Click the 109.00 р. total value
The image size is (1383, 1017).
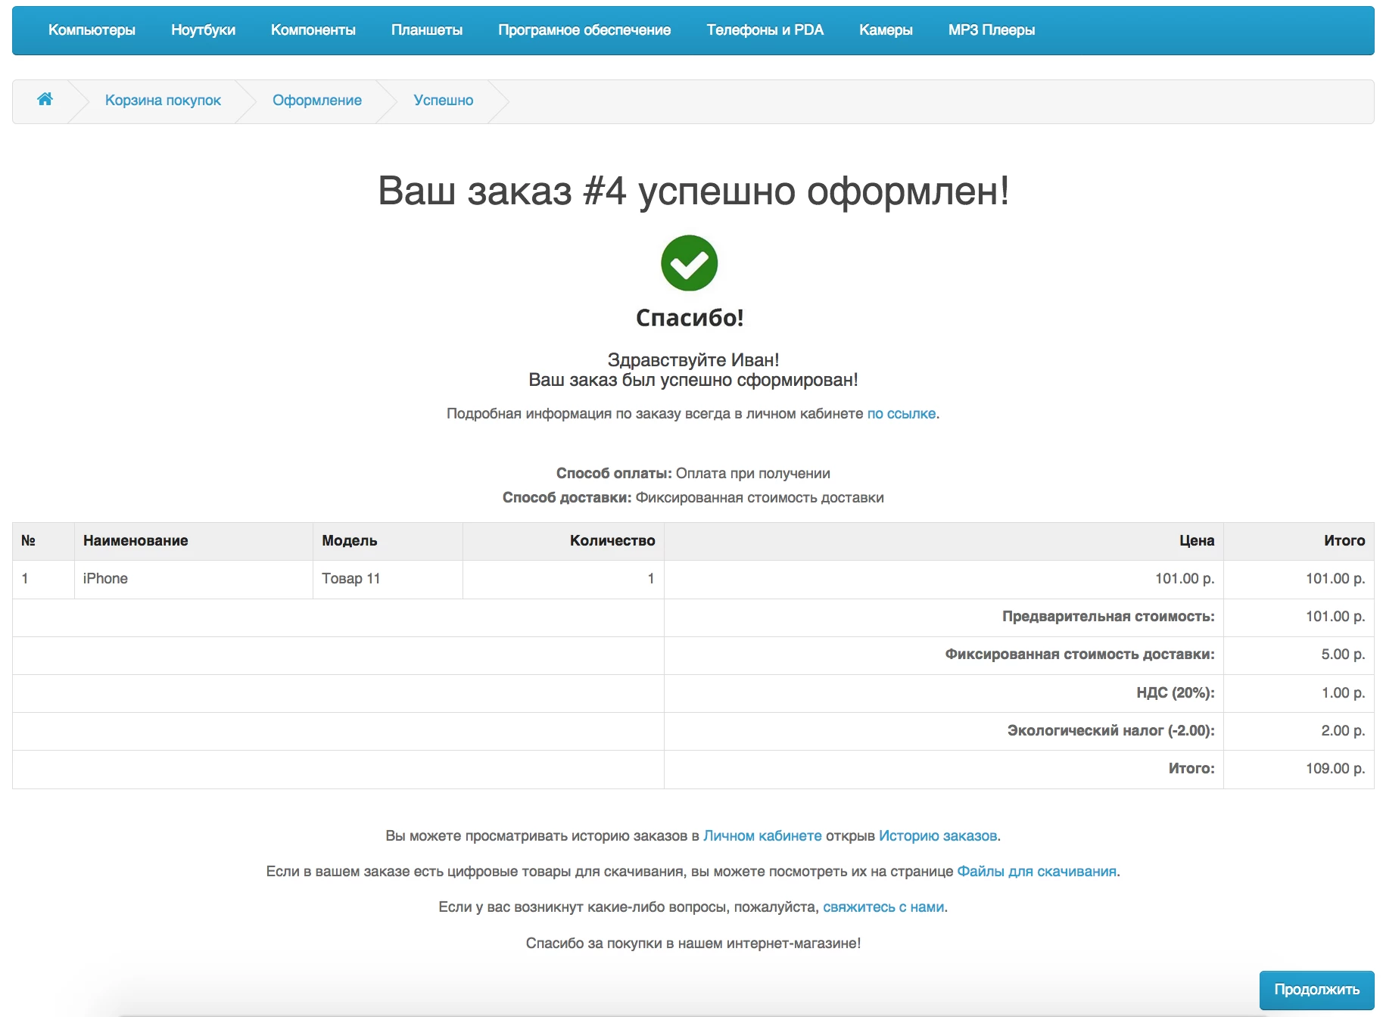pyautogui.click(x=1335, y=769)
